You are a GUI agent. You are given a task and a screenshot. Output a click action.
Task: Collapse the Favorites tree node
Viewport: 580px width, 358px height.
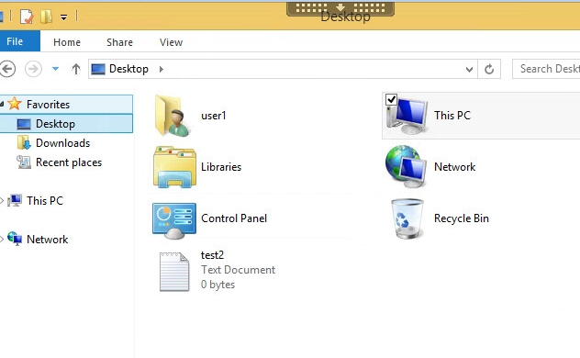coord(2,105)
